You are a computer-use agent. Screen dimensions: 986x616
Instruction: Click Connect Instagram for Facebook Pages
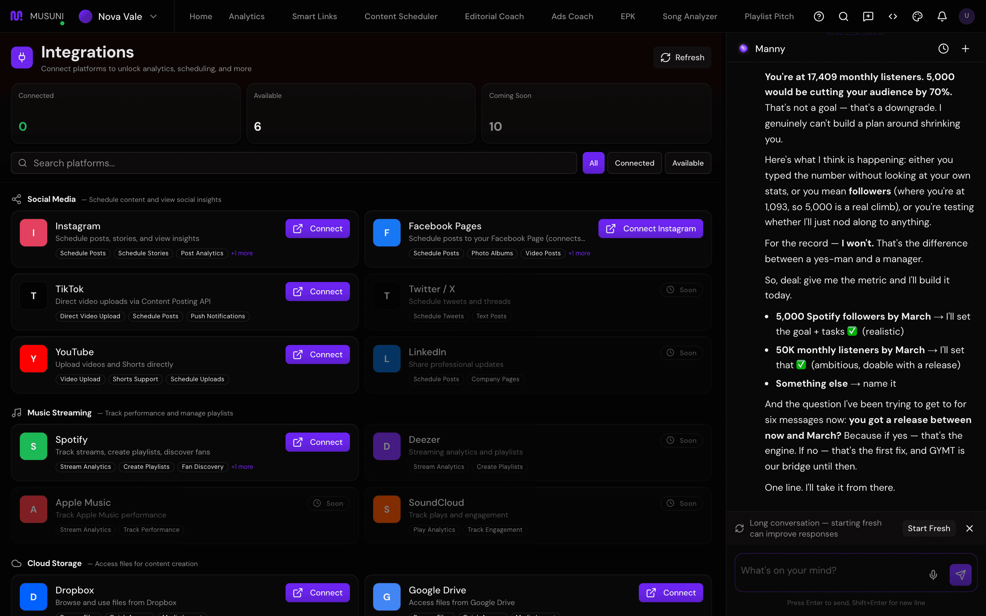(x=651, y=229)
